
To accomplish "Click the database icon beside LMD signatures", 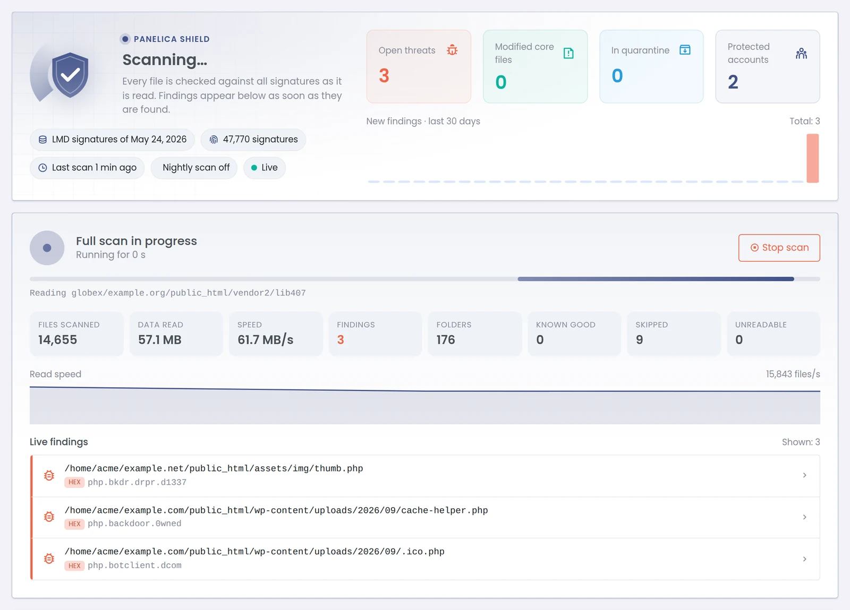I will pyautogui.click(x=42, y=140).
